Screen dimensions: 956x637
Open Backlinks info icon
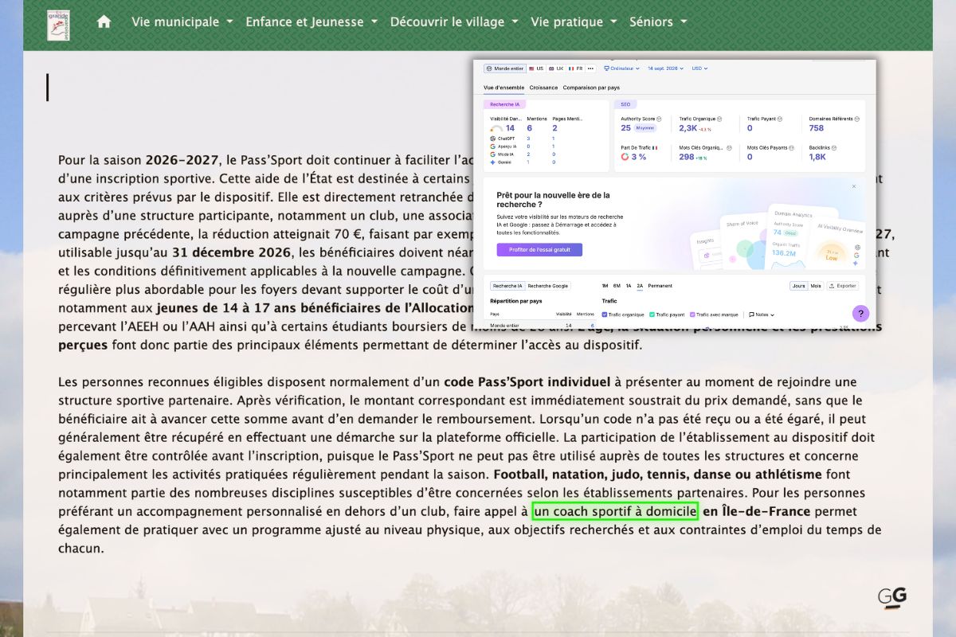(834, 147)
